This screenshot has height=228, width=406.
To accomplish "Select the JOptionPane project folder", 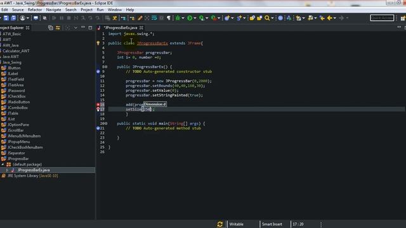I will click(18, 125).
